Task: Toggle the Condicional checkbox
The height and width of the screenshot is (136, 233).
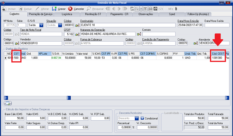Action: 142,118
